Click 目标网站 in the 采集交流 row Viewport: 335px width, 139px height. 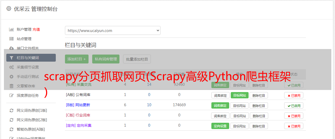point(239,85)
